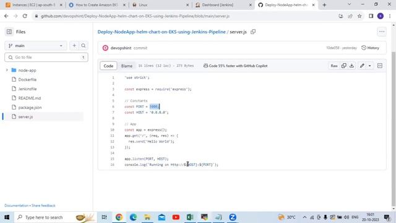Open YouTube app from the taskbar
Image resolution: width=396 pixels, height=223 pixels.
[x=176, y=217]
